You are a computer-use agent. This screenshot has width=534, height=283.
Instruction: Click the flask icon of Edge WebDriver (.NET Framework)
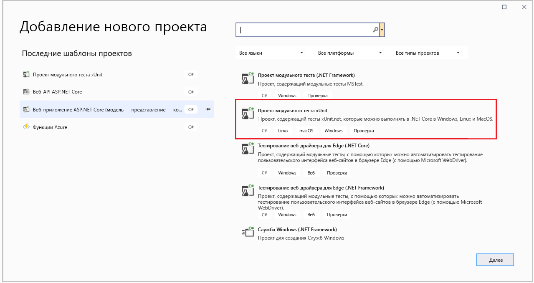pyautogui.click(x=248, y=191)
